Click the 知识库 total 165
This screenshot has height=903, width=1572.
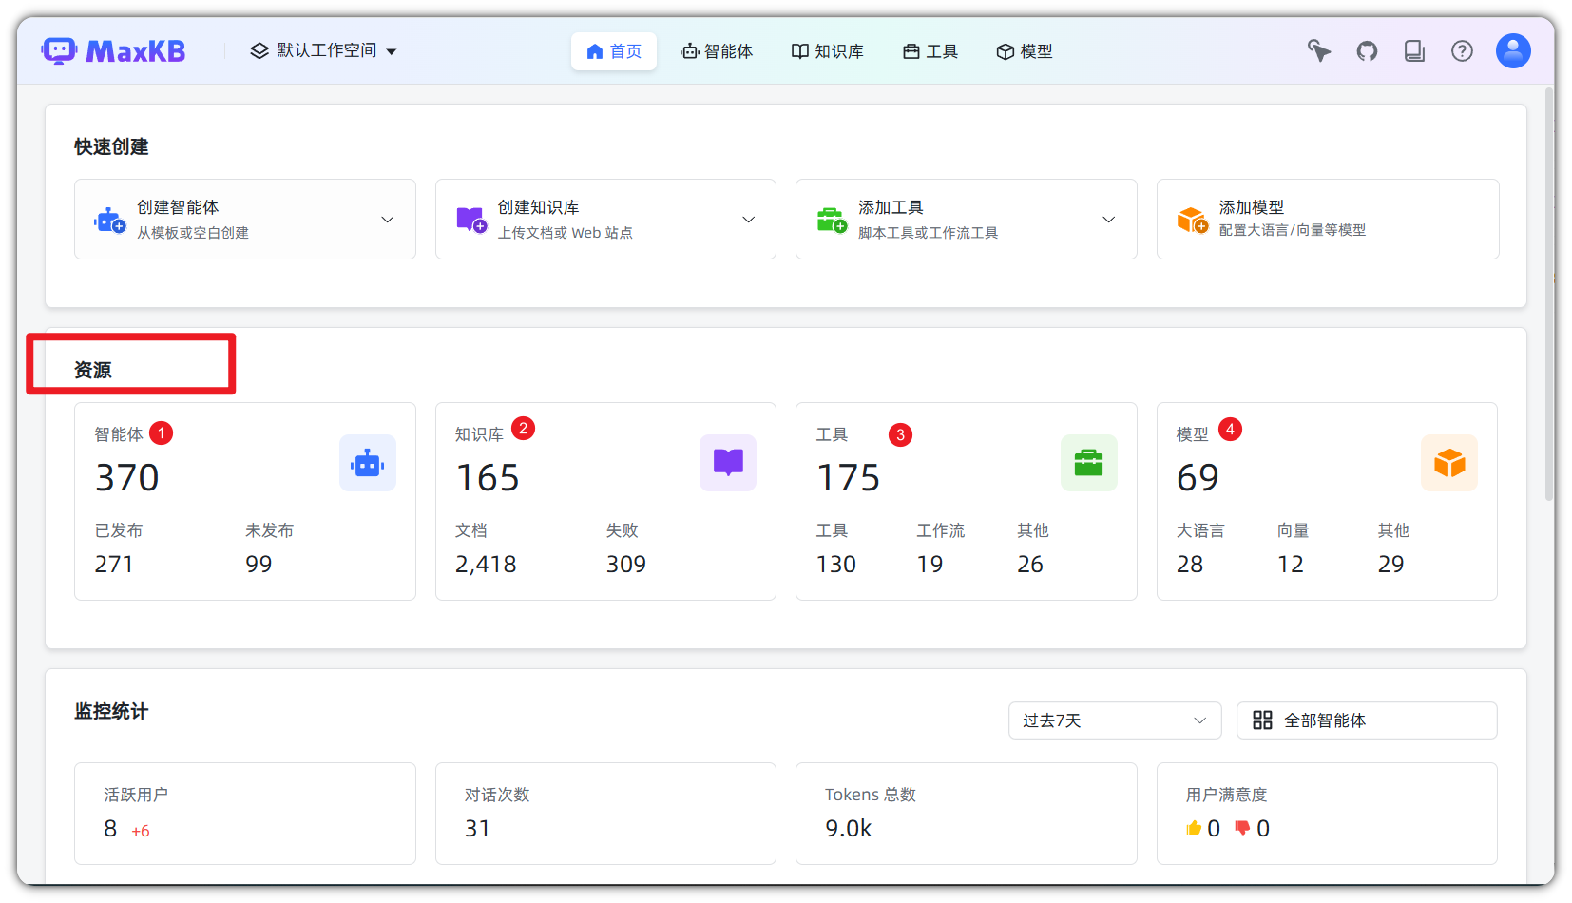pos(488,477)
